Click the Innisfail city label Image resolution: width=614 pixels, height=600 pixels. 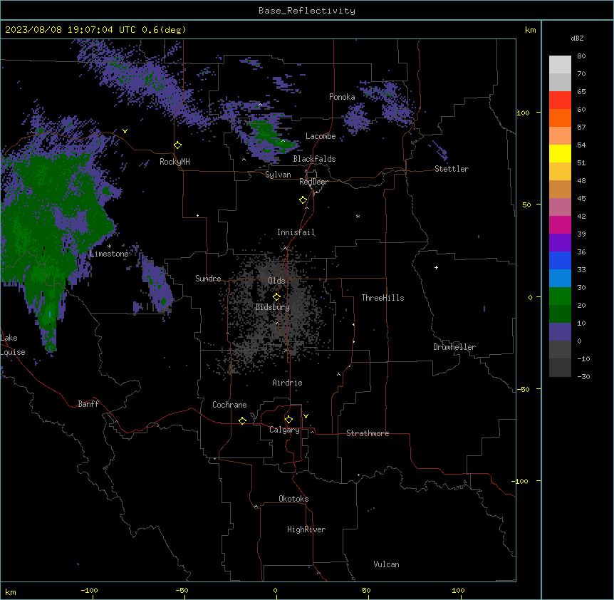[x=296, y=232]
